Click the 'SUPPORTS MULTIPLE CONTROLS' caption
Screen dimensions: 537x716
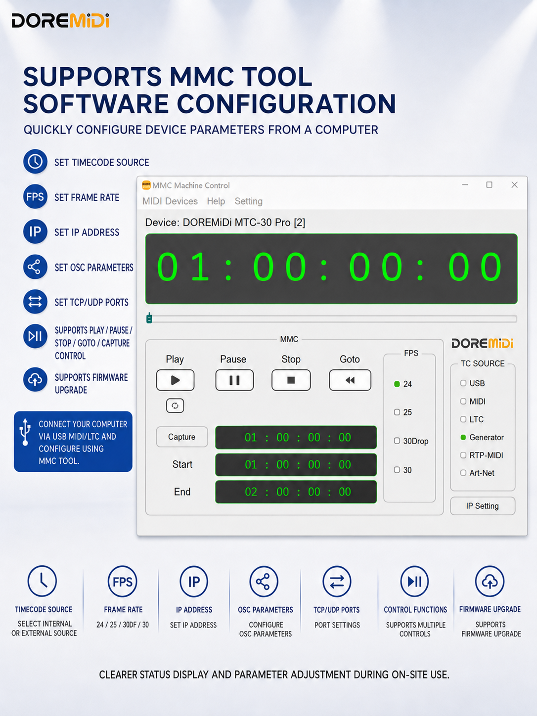coord(415,629)
